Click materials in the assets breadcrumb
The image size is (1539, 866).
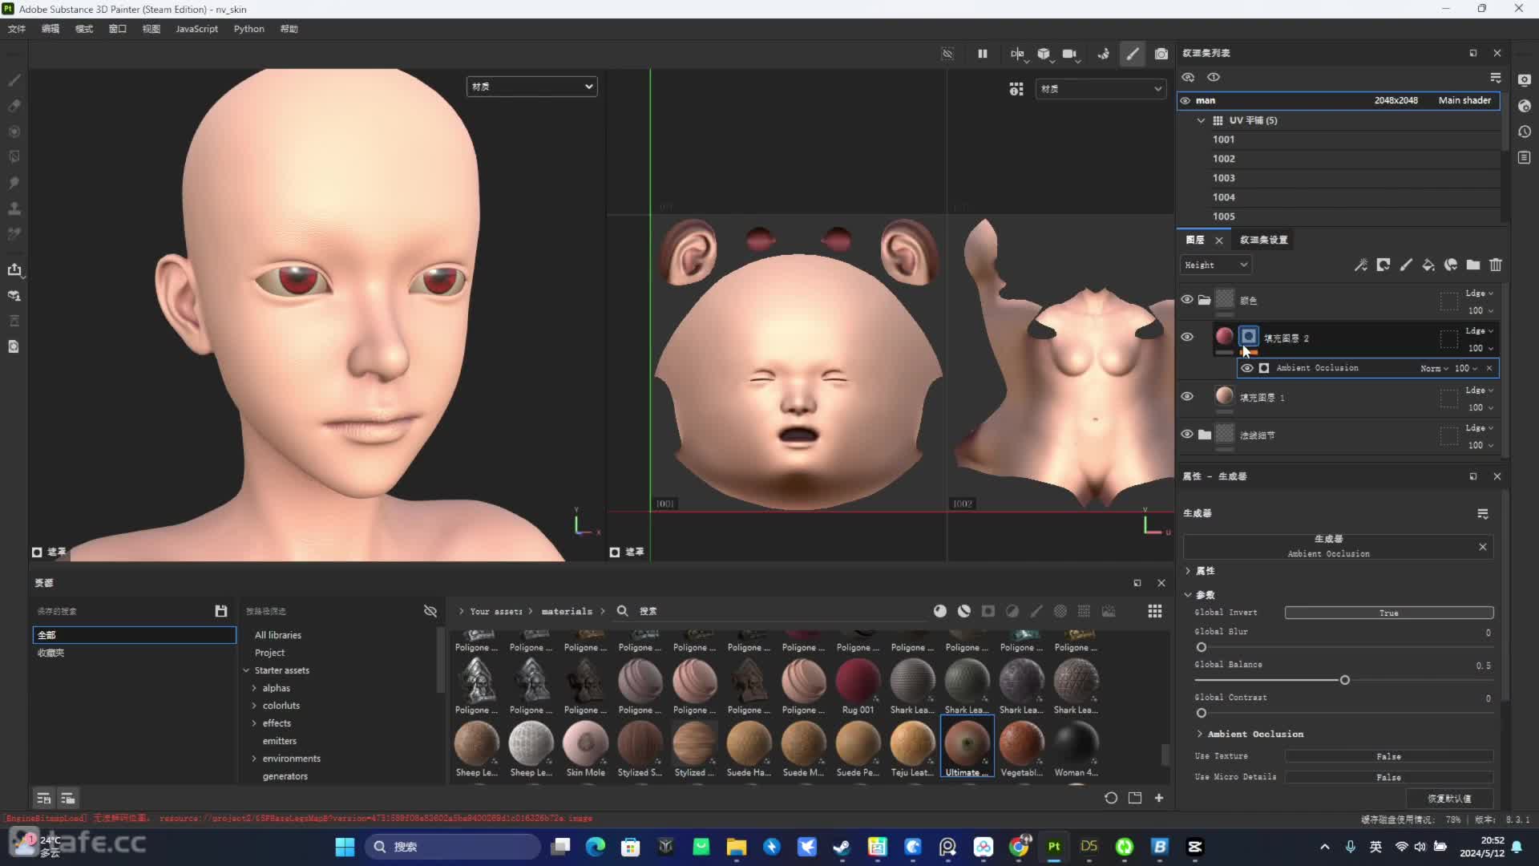567,611
